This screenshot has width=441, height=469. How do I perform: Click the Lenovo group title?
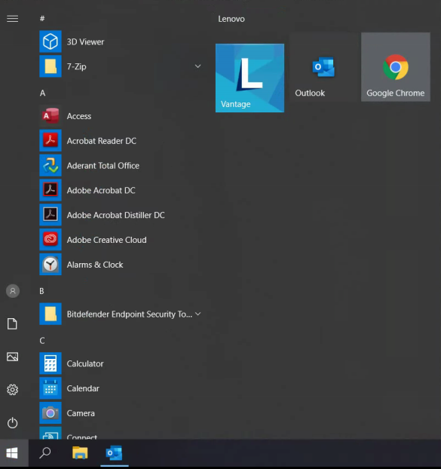tap(231, 19)
